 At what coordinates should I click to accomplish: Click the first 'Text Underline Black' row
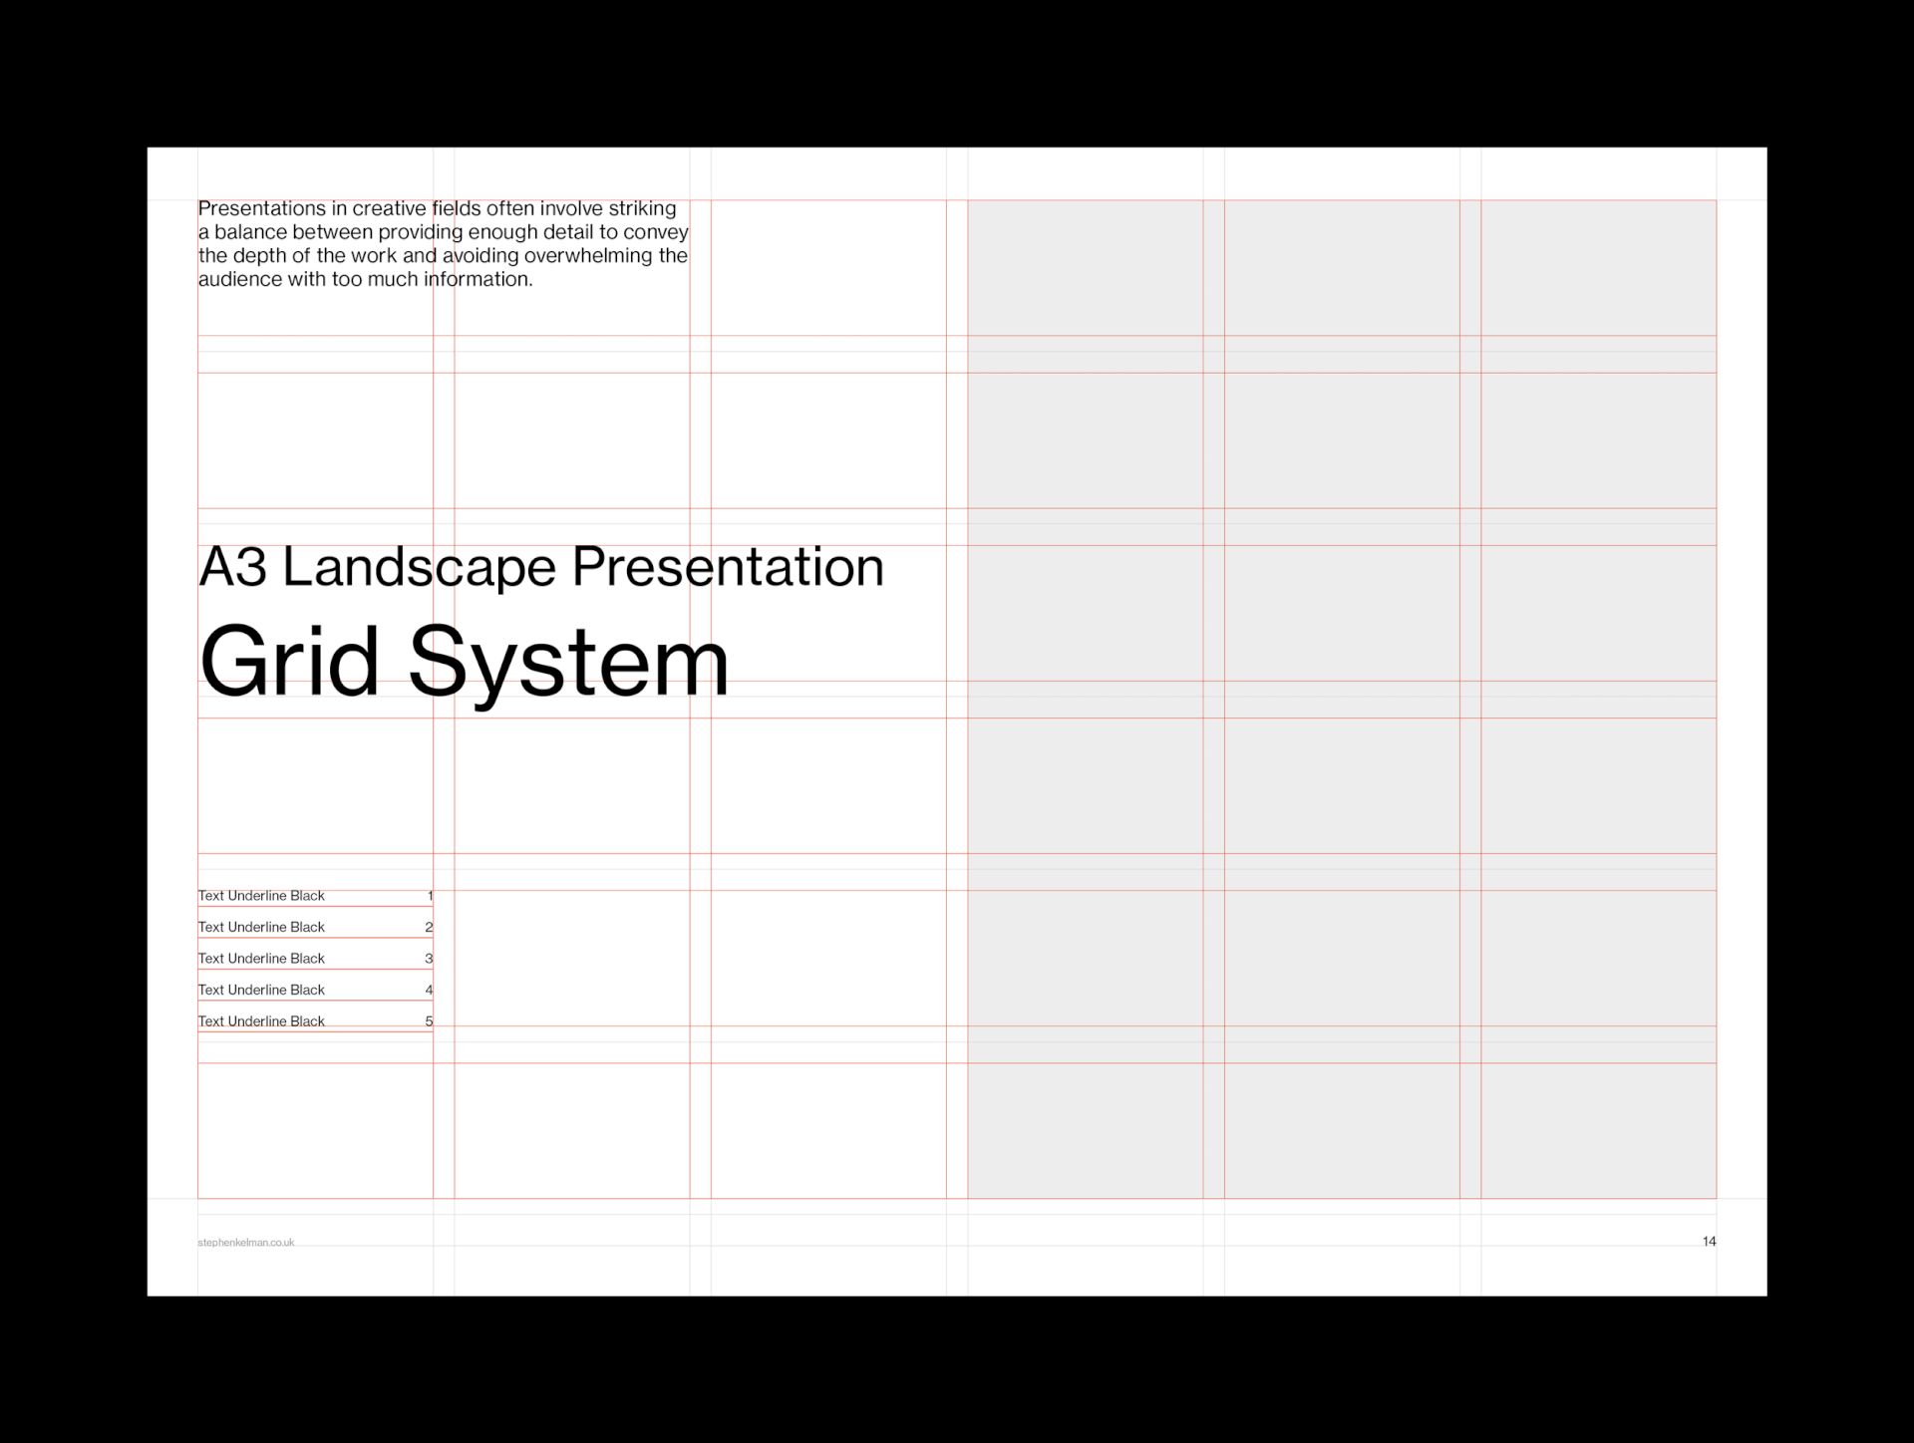click(x=261, y=896)
